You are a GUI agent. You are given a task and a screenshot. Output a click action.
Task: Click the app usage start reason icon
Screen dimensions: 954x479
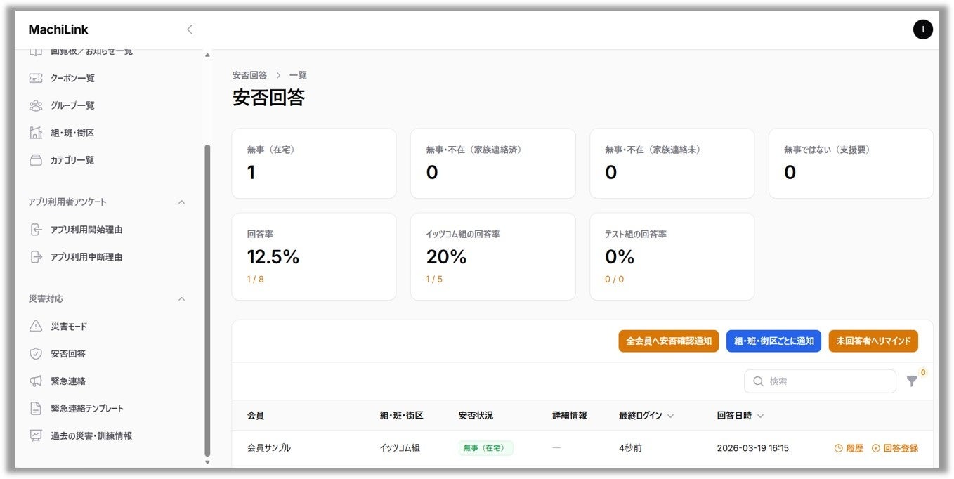point(36,230)
